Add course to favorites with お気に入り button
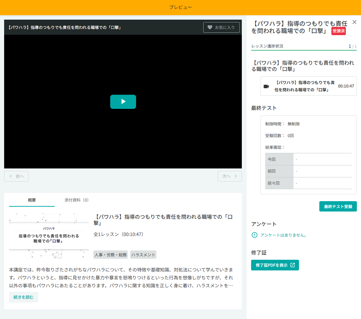Viewport: 361px width, 319px height. click(221, 28)
